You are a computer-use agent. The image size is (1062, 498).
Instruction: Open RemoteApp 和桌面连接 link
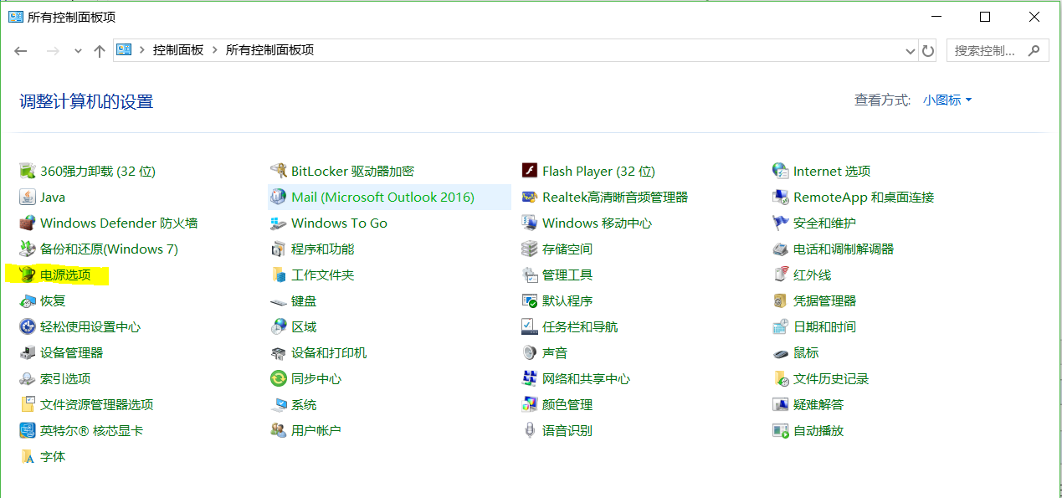point(864,197)
